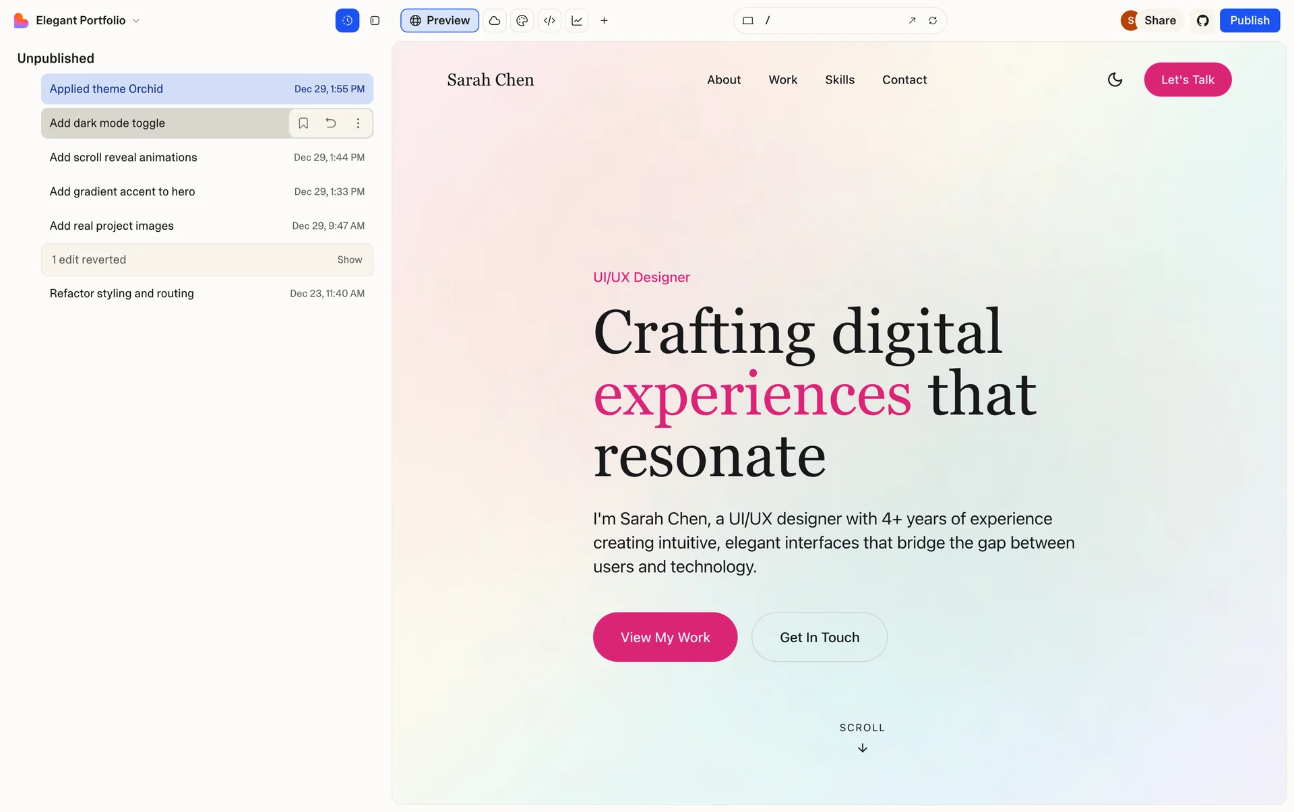Viewport: 1294px width, 812px height.
Task: Open preview in new window arrow
Action: point(912,20)
